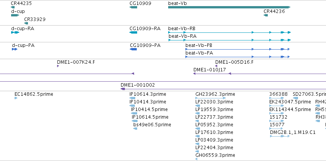Image resolution: width=326 pixels, height=161 pixels.
Task: Select the DME1-005D16.F clone end
Action: click(216, 66)
